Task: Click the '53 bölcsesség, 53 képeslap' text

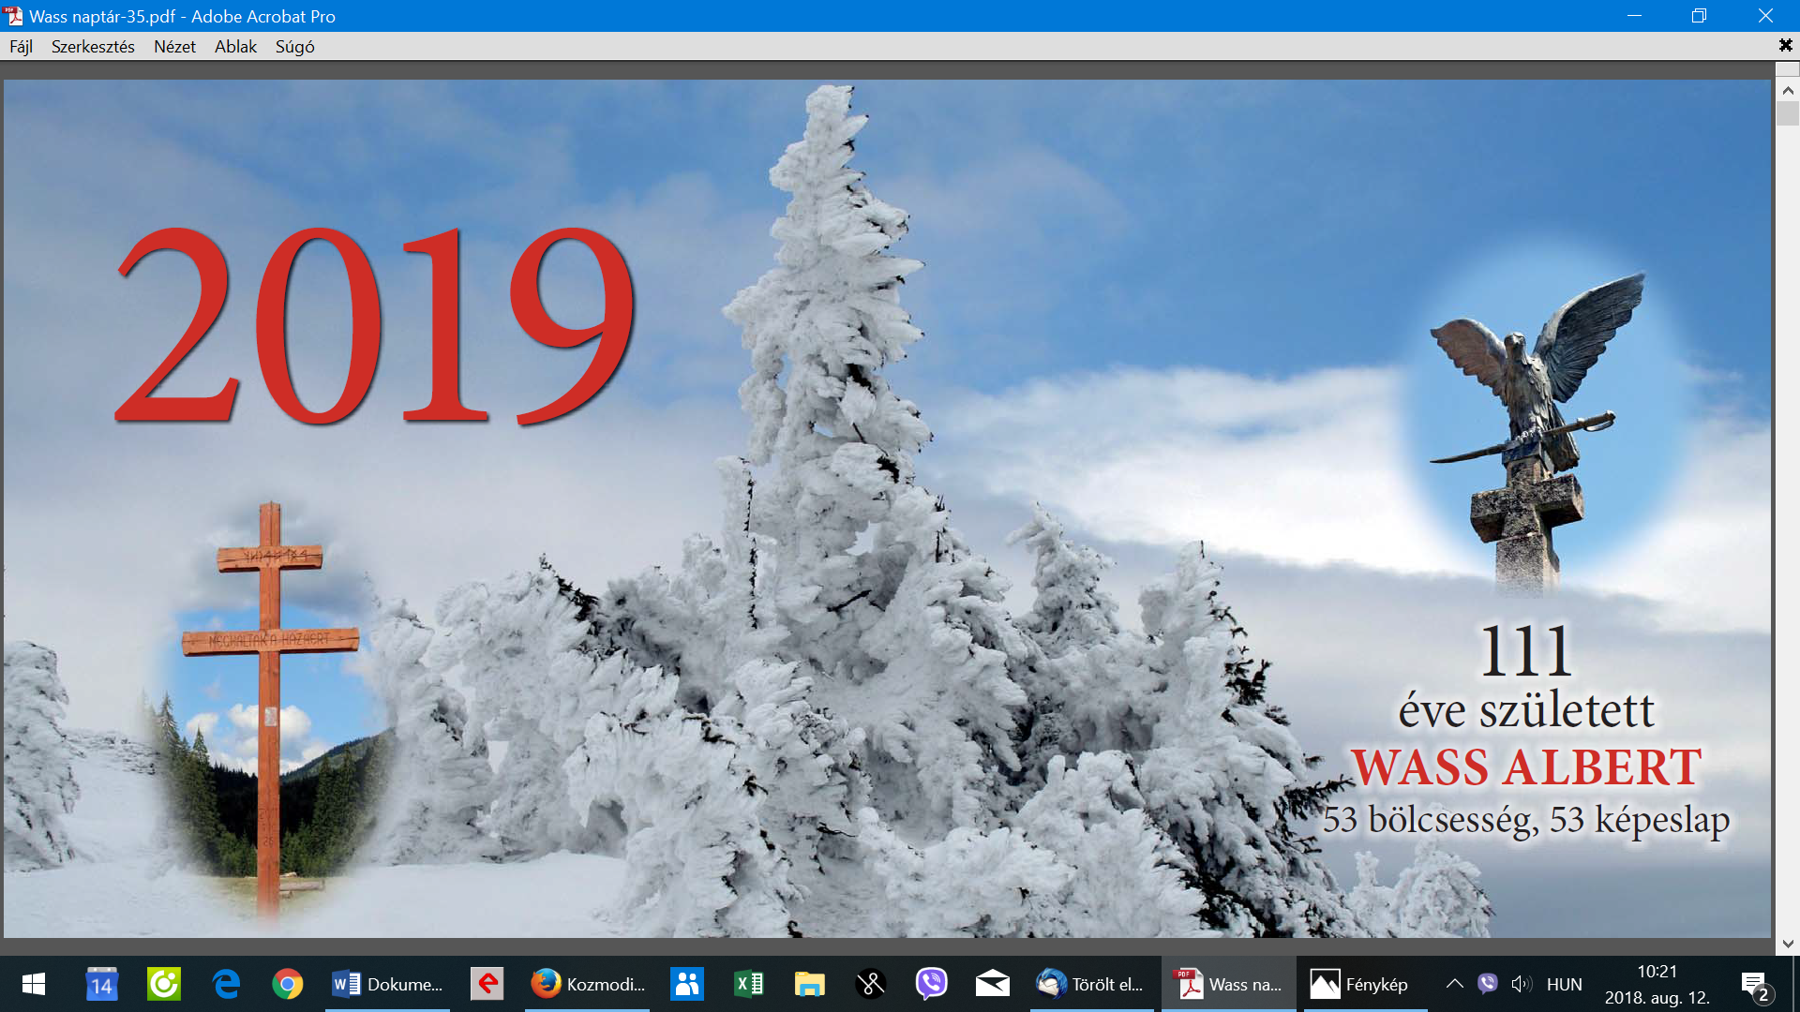Action: [1526, 820]
